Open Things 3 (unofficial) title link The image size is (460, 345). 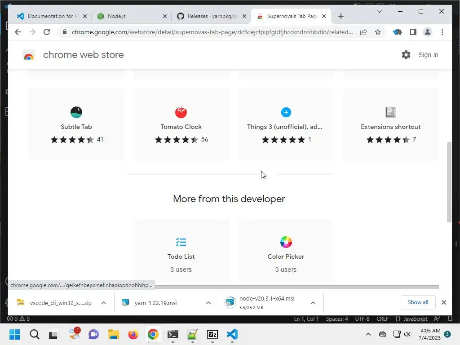pos(284,127)
